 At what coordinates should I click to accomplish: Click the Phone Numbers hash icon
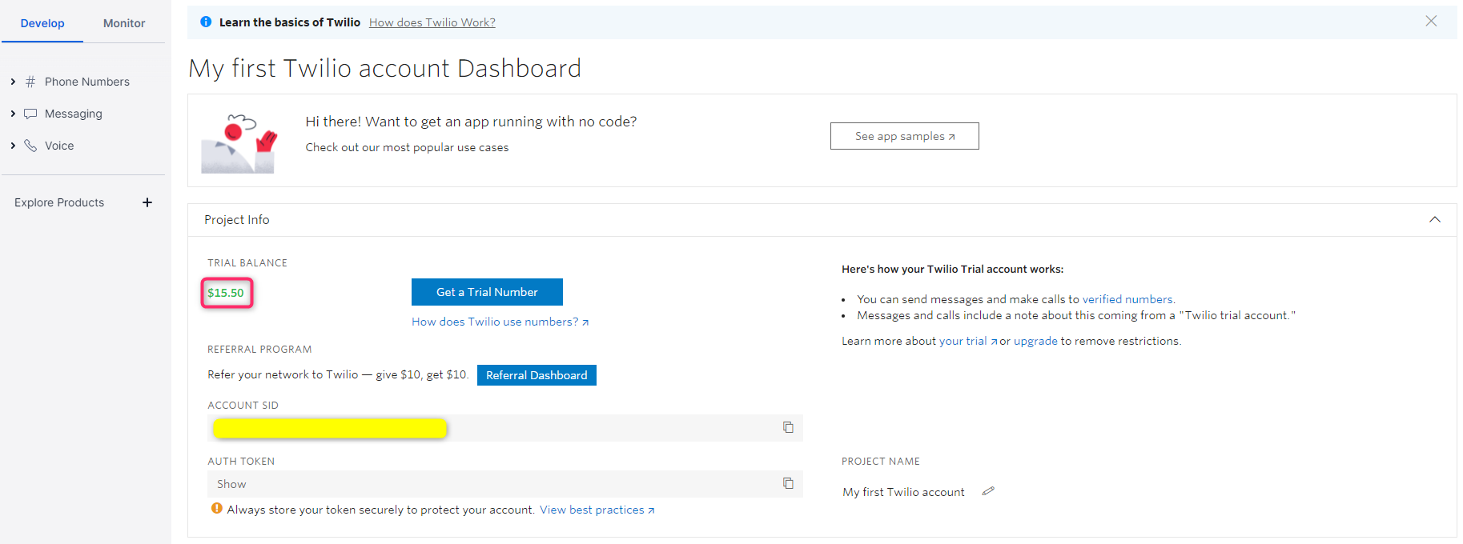[x=30, y=82]
